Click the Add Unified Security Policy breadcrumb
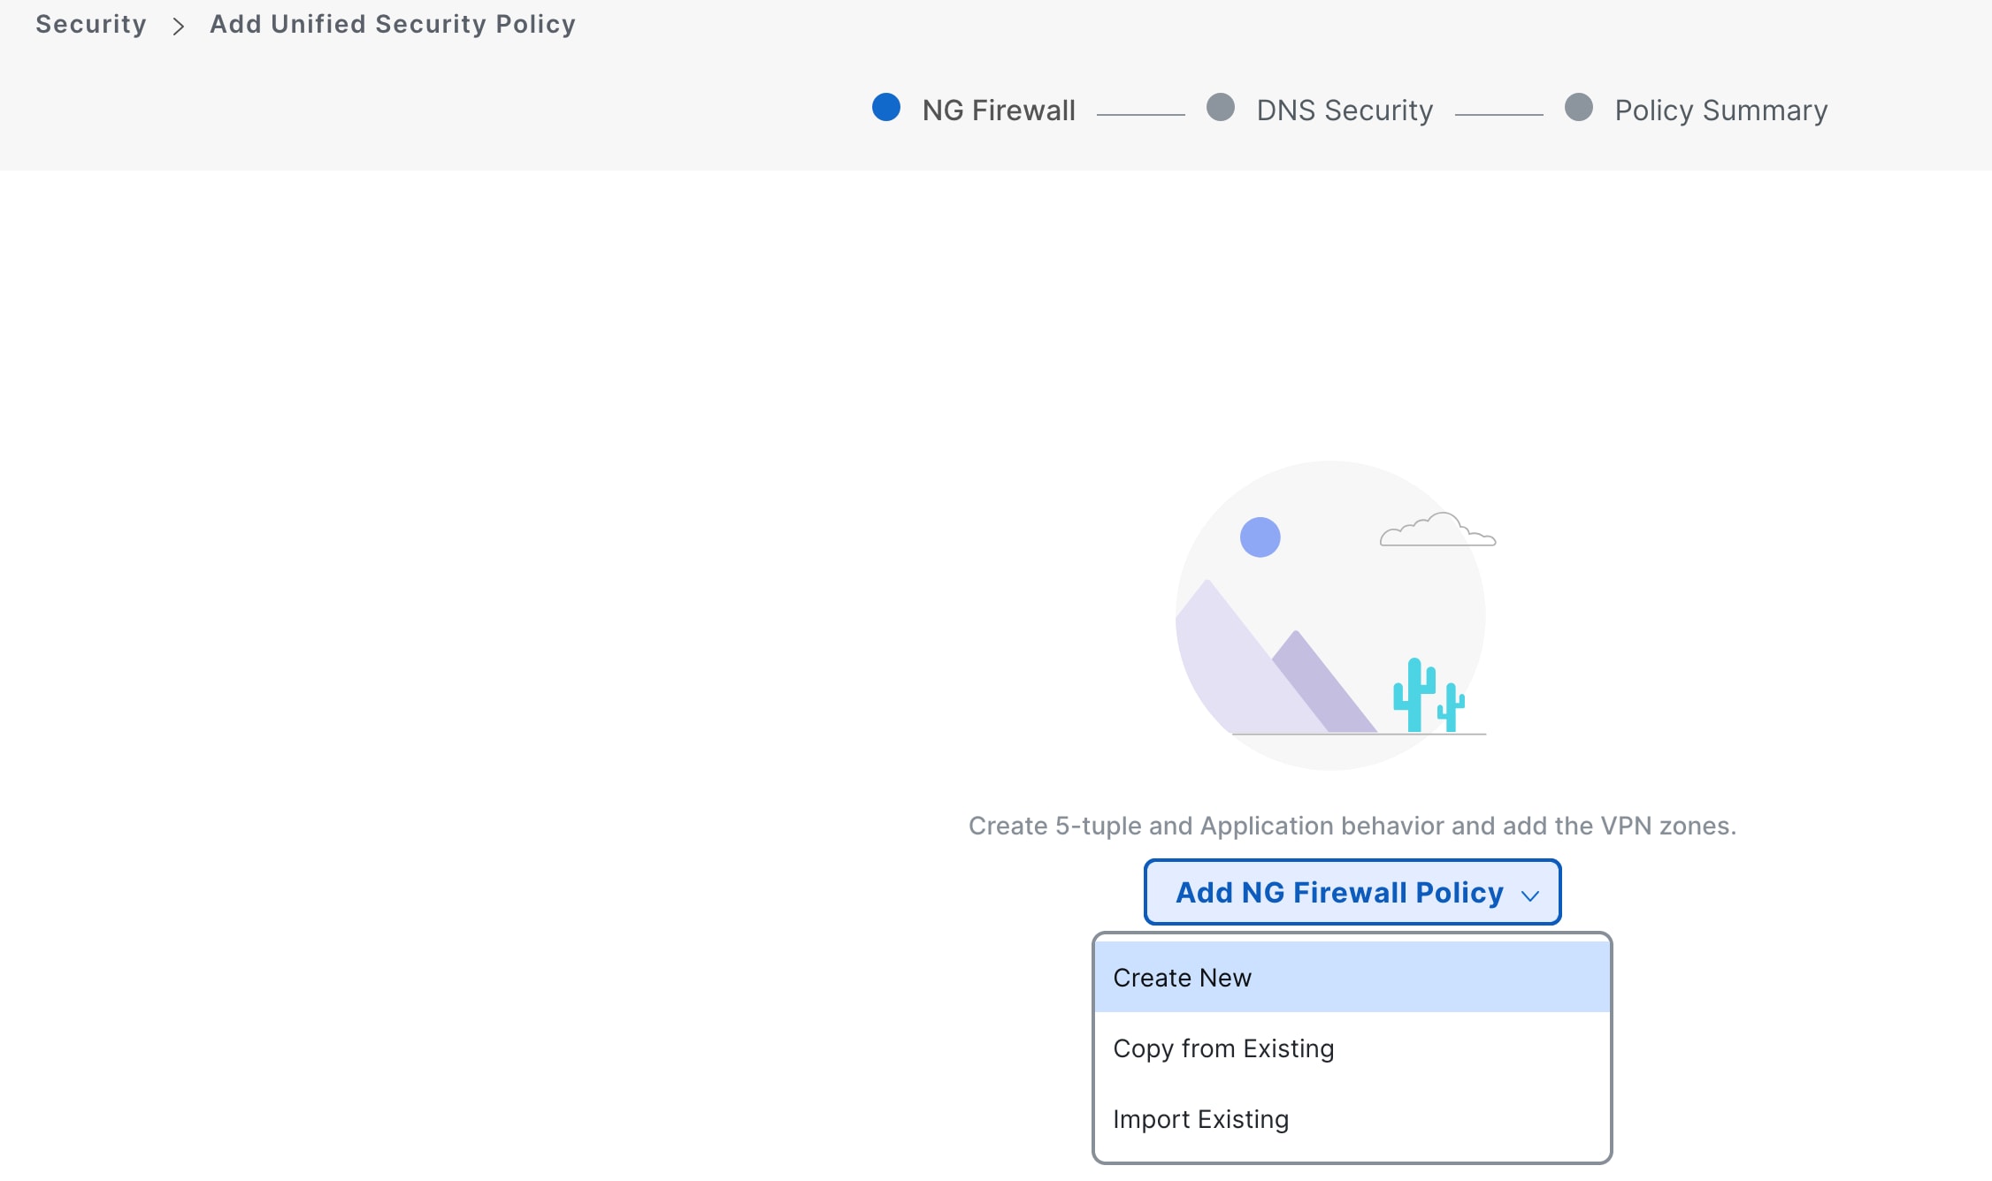1992x1181 pixels. click(392, 25)
